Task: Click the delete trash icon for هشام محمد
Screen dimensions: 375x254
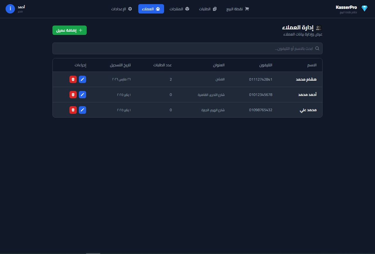Action: (73, 79)
